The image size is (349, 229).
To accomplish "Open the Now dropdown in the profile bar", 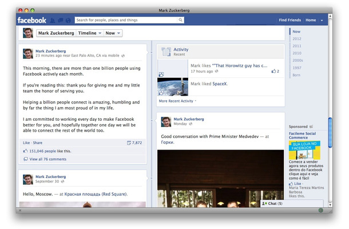I will (x=113, y=33).
